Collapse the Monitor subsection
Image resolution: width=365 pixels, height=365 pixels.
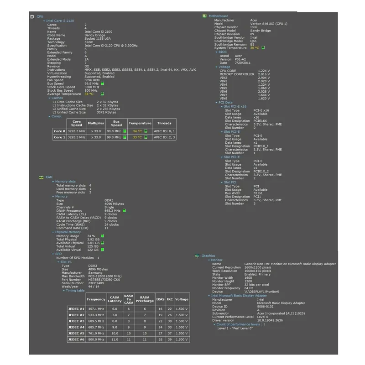pos(209,260)
